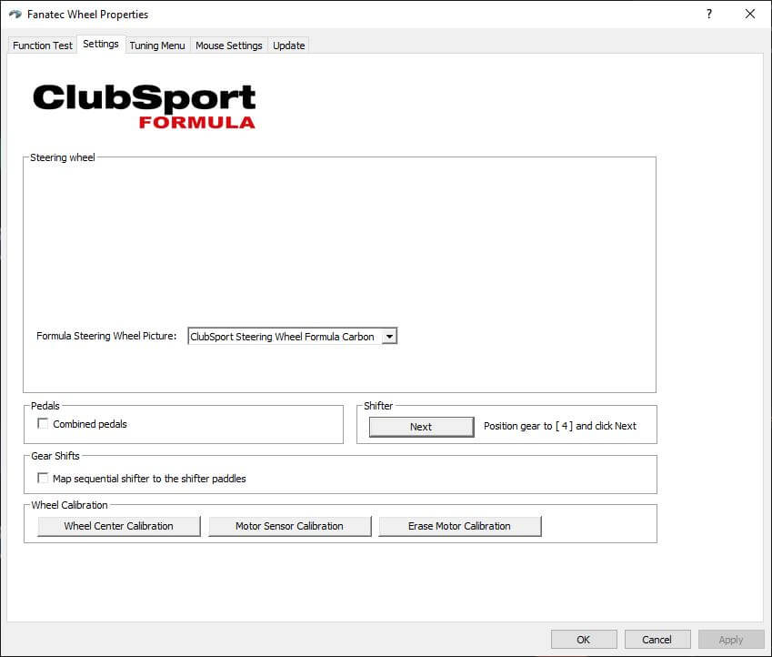Switch to the Function Test tab
This screenshot has width=772, height=657.
pos(43,45)
